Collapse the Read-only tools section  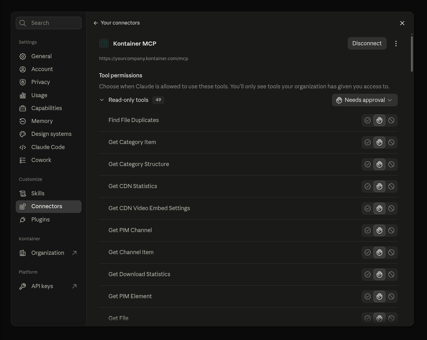[102, 100]
